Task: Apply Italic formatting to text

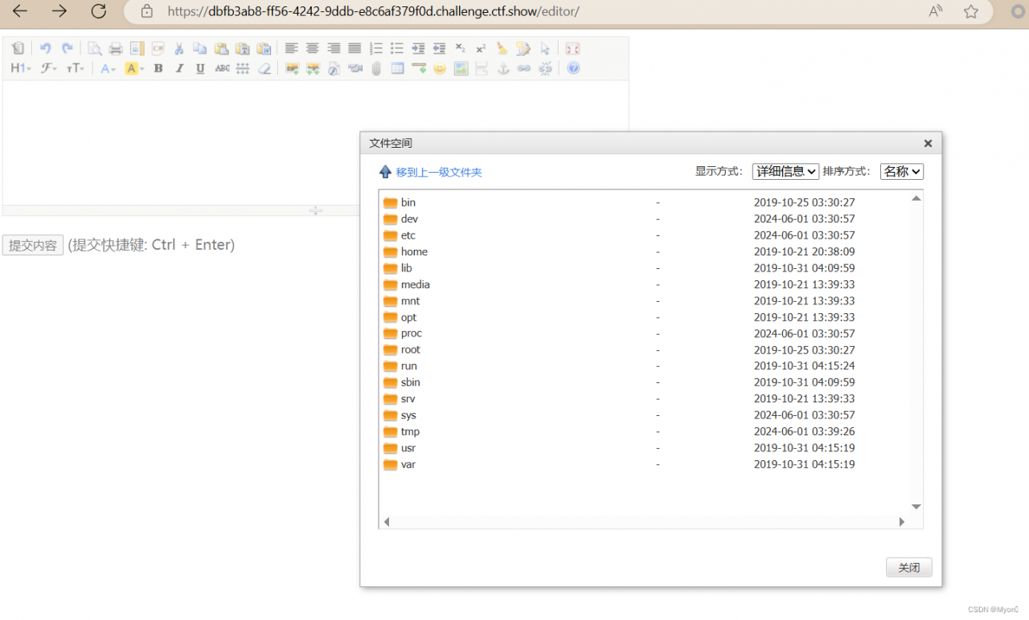Action: click(x=178, y=68)
